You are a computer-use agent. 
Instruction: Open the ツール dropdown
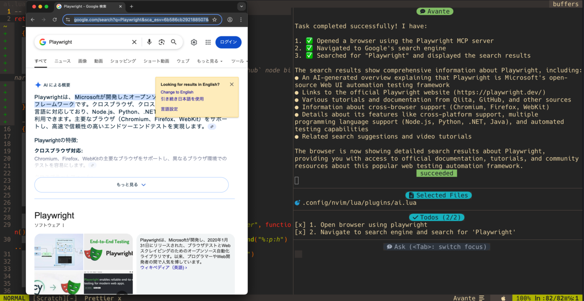pos(238,61)
